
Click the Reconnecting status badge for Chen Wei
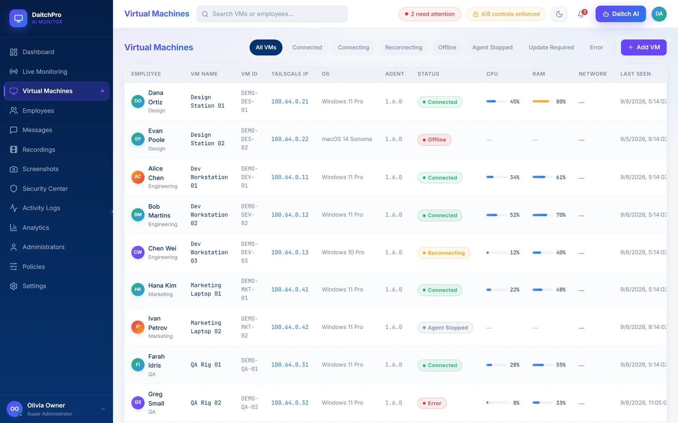pos(444,253)
